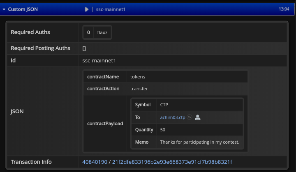Click the user profile icon beside achim03.ctp
The image size is (296, 172).
click(198, 117)
